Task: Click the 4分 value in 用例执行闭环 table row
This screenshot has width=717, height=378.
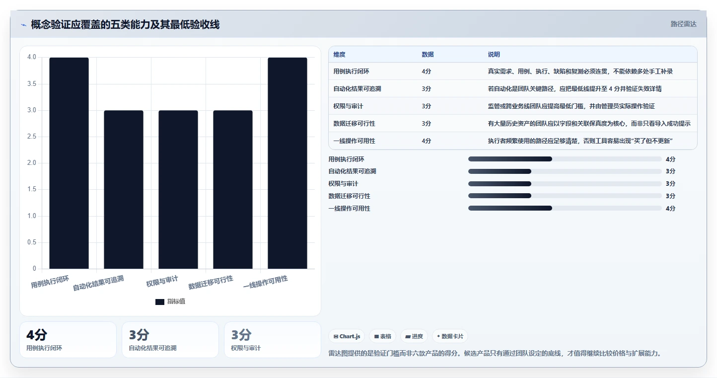Action: (427, 71)
